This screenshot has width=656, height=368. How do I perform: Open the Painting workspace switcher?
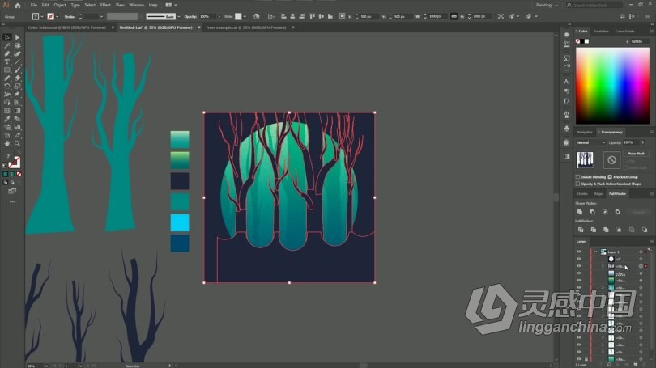coord(547,6)
